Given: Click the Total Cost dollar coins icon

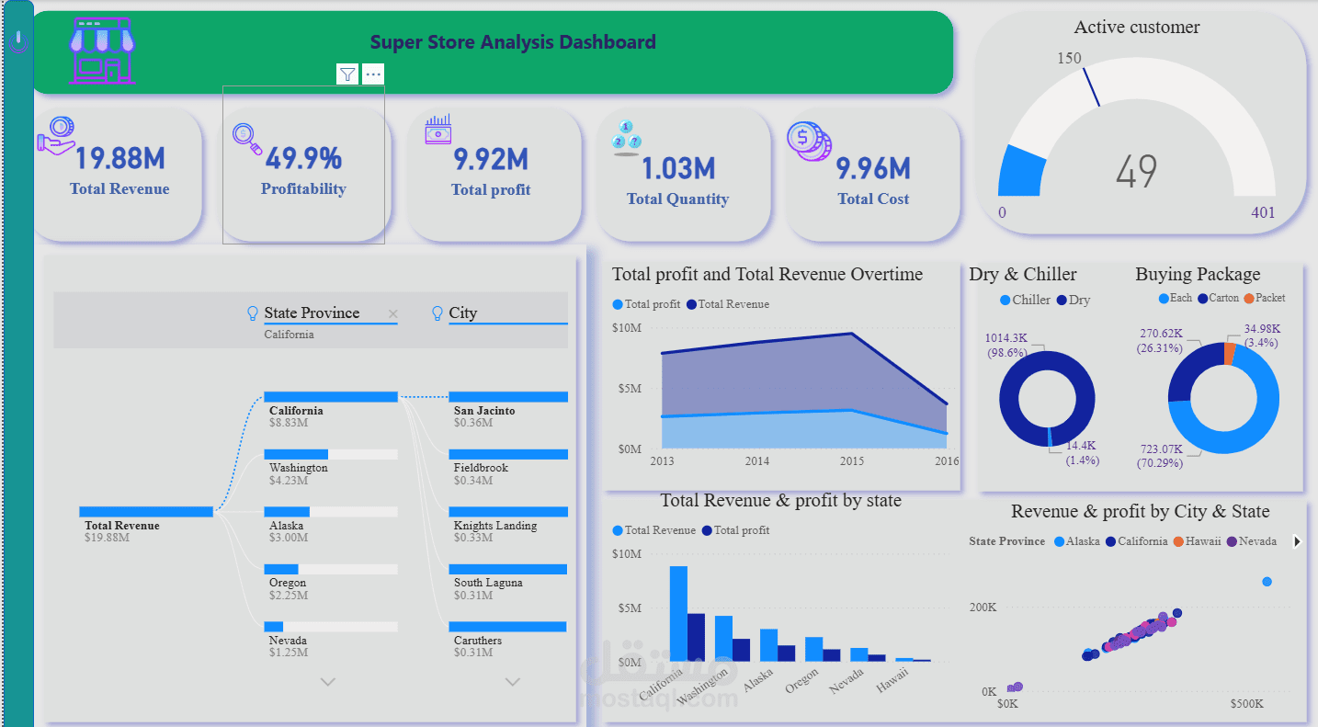Looking at the screenshot, I should (809, 142).
